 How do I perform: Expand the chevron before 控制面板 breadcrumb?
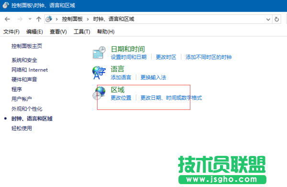pos(57,19)
